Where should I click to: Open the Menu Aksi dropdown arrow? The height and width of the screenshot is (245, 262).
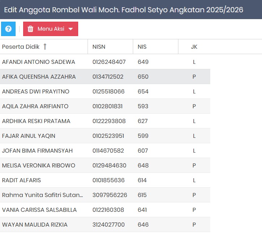pos(71,29)
